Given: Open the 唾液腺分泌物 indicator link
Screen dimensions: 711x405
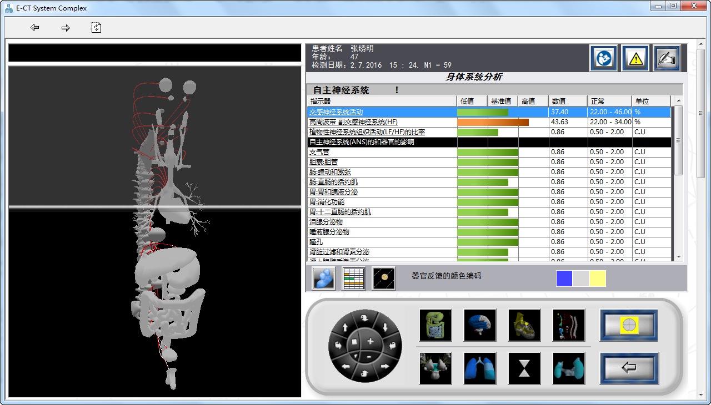Looking at the screenshot, I should pos(329,232).
